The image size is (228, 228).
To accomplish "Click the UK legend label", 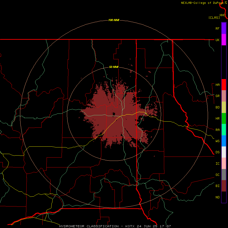I will coord(217,40).
